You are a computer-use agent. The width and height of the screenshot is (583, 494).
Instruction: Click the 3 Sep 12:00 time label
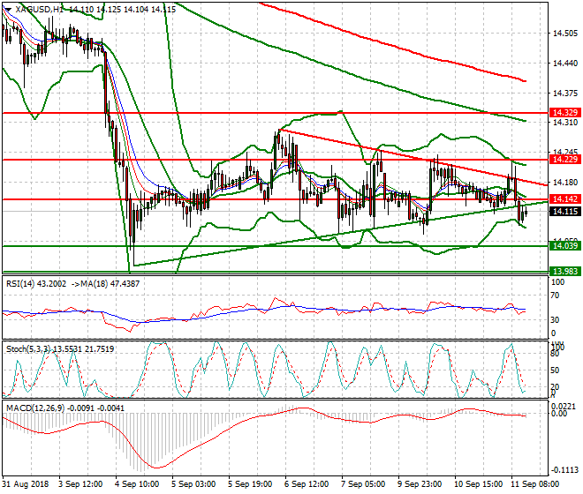(80, 484)
